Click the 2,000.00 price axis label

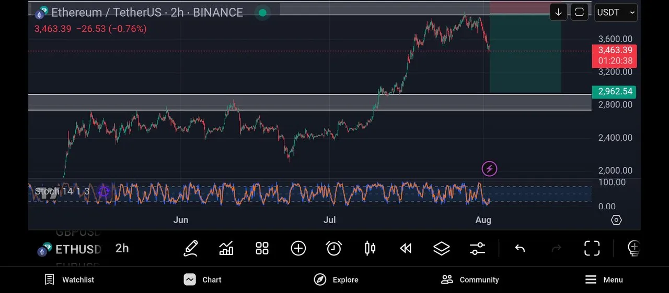pyautogui.click(x=615, y=170)
